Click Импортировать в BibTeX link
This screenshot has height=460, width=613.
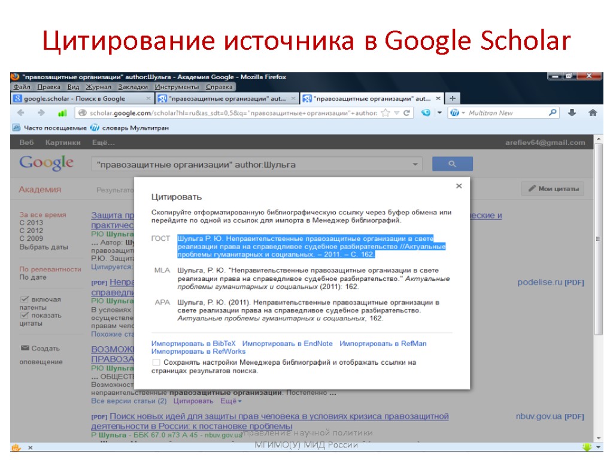[193, 343]
